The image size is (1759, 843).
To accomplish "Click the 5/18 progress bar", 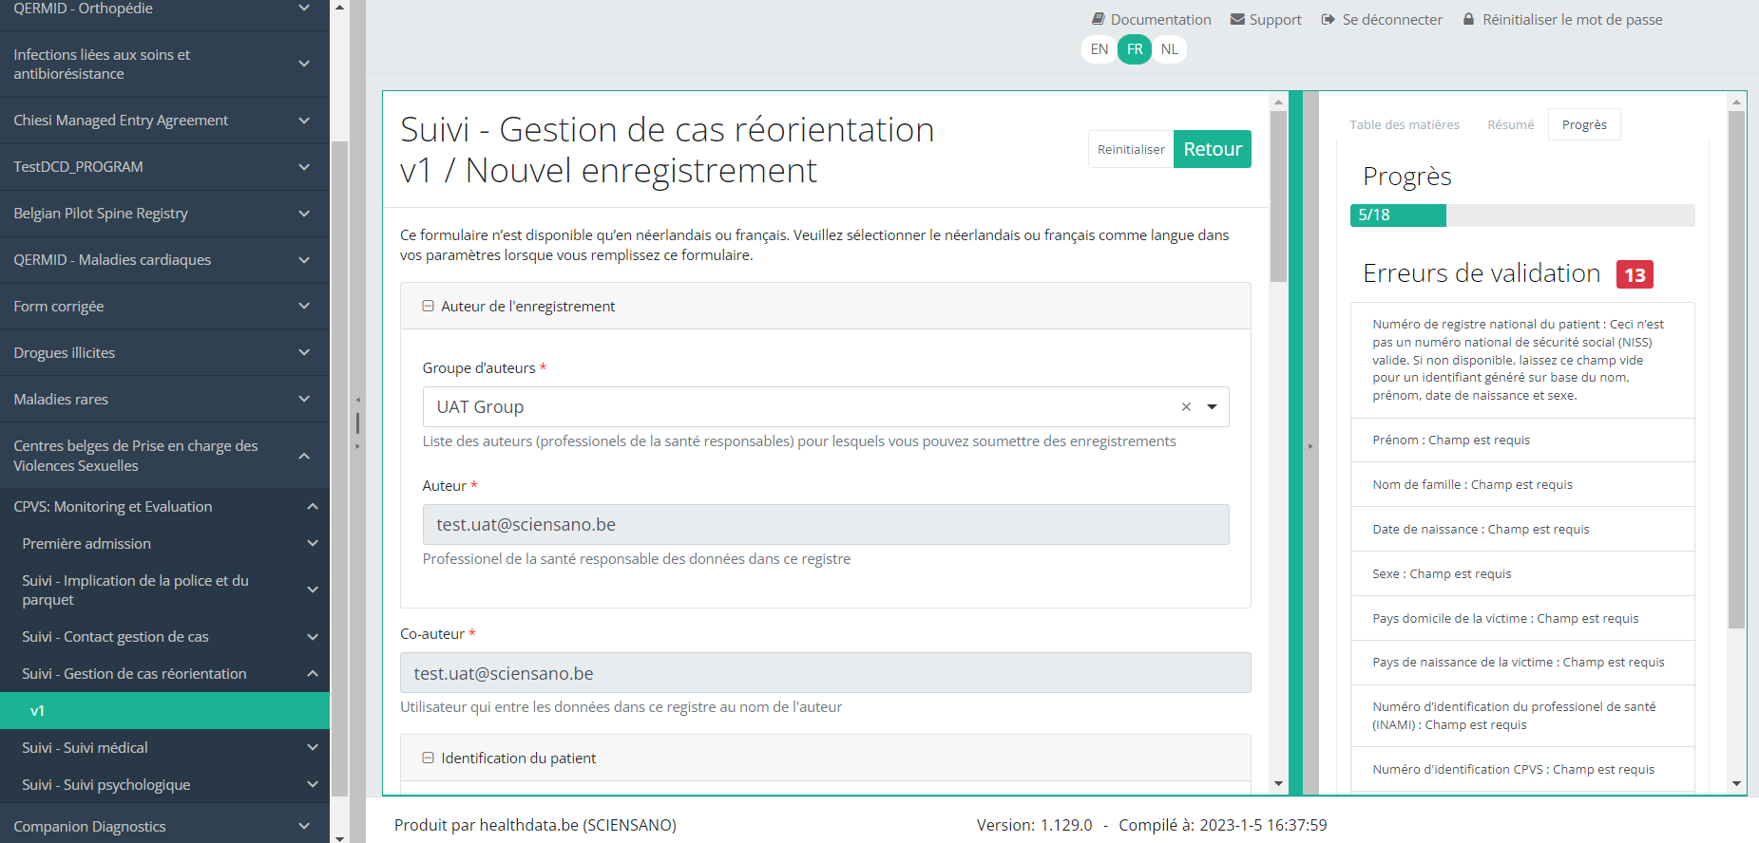I will (1521, 215).
